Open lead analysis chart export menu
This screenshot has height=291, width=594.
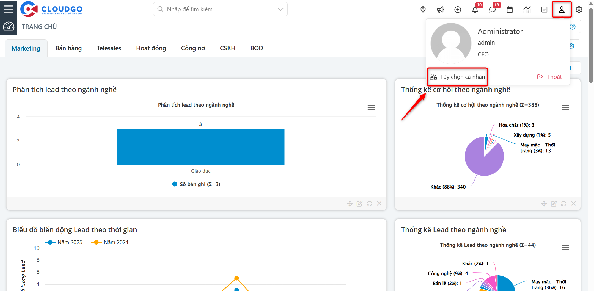click(x=371, y=107)
